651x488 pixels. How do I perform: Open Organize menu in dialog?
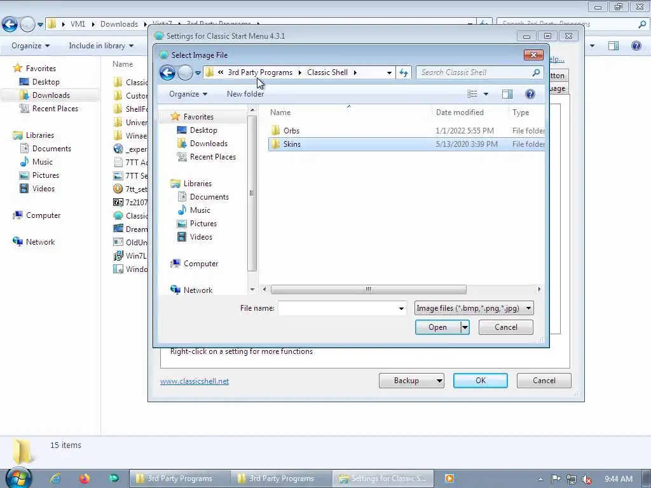[188, 94]
